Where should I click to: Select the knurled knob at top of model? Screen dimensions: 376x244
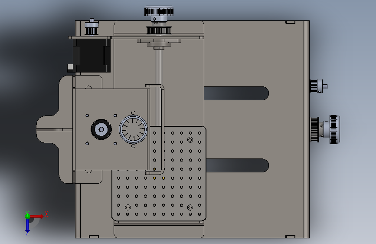click(x=159, y=11)
